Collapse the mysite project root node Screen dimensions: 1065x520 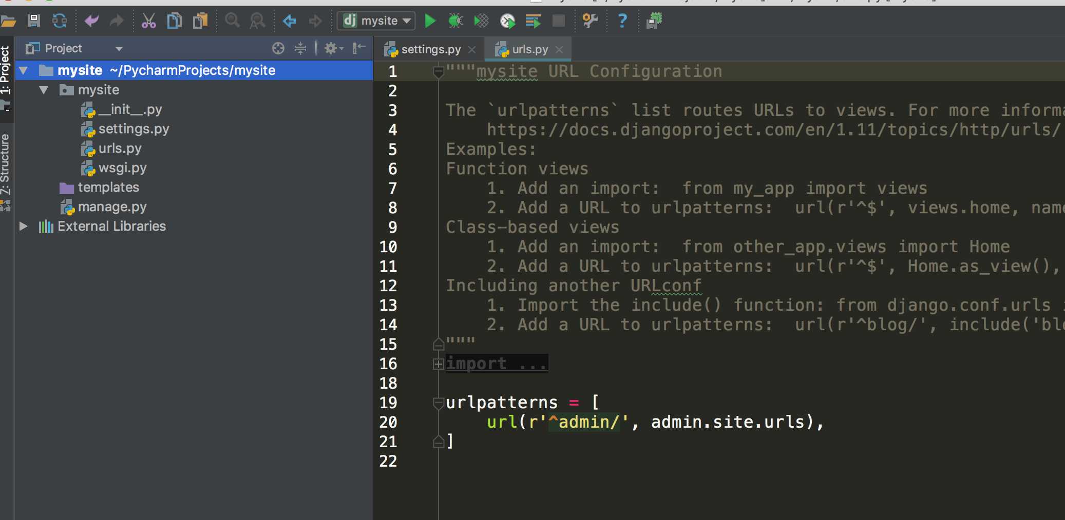pos(24,70)
